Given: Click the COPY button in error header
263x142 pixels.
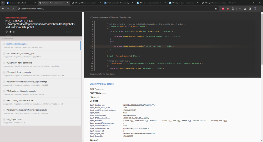Looking at the screenshot, I should 70,32.
